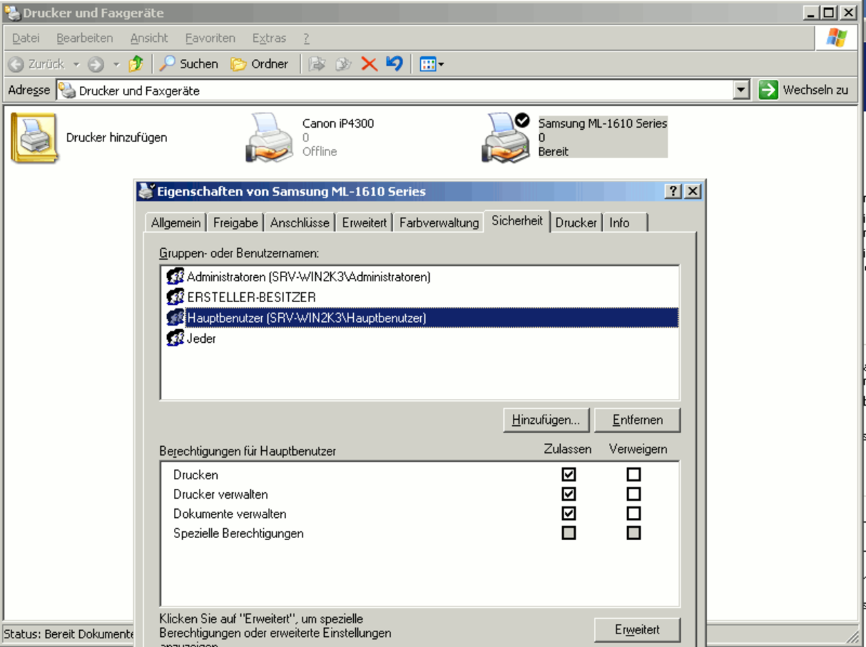
Task: Click the Hinzufügen... button
Action: 546,420
